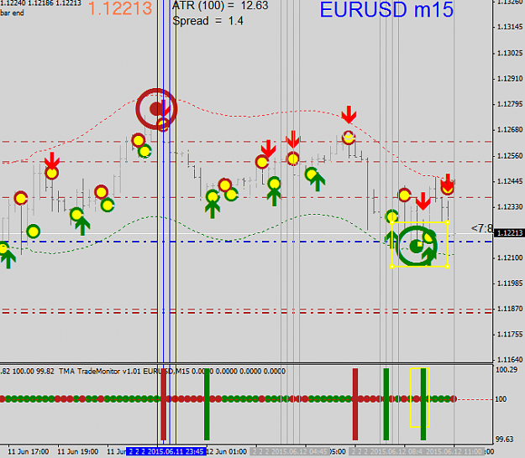The width and height of the screenshot is (525, 458).
Task: Click 99.63 on the indicator scale
Action: point(505,440)
